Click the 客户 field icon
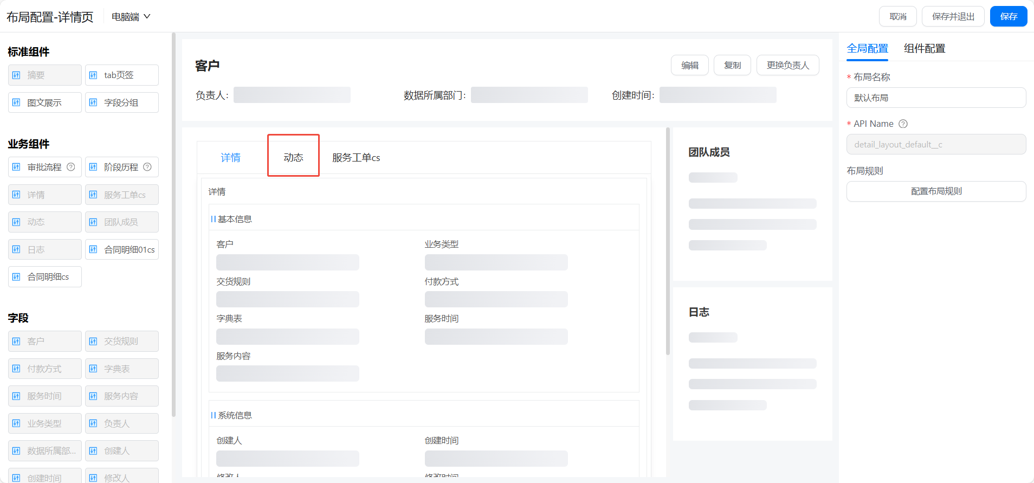The image size is (1034, 483). click(x=16, y=342)
